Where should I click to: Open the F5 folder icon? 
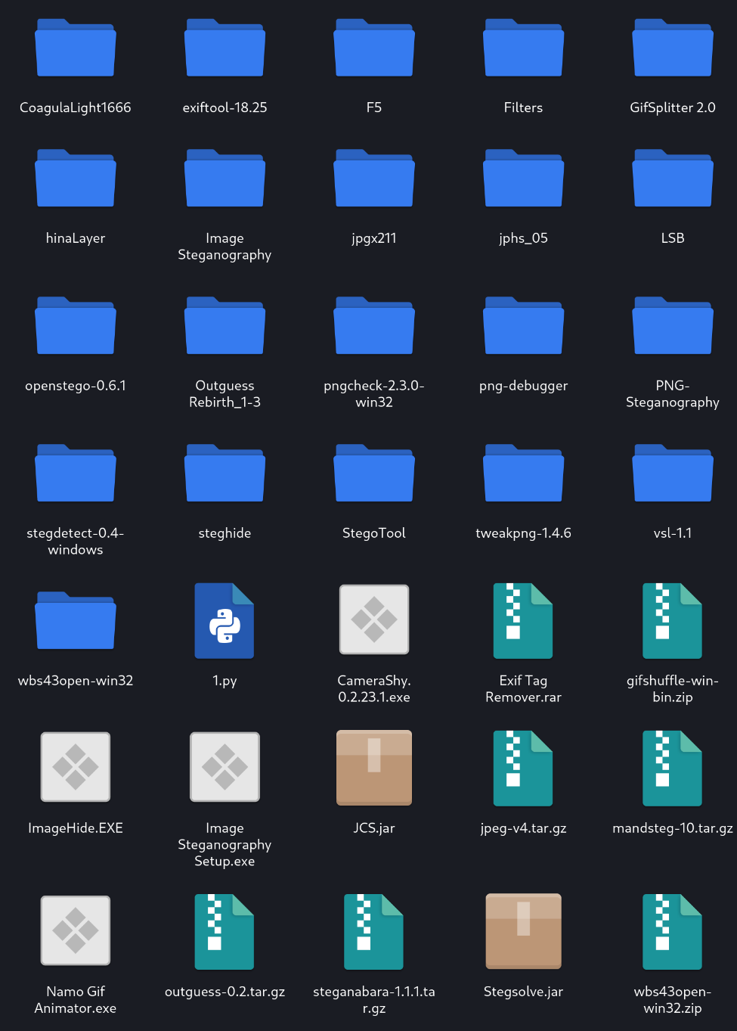[374, 48]
